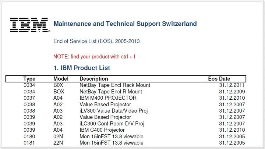Click model 02N in the table
This screenshot has width=265, height=149.
(x=58, y=136)
